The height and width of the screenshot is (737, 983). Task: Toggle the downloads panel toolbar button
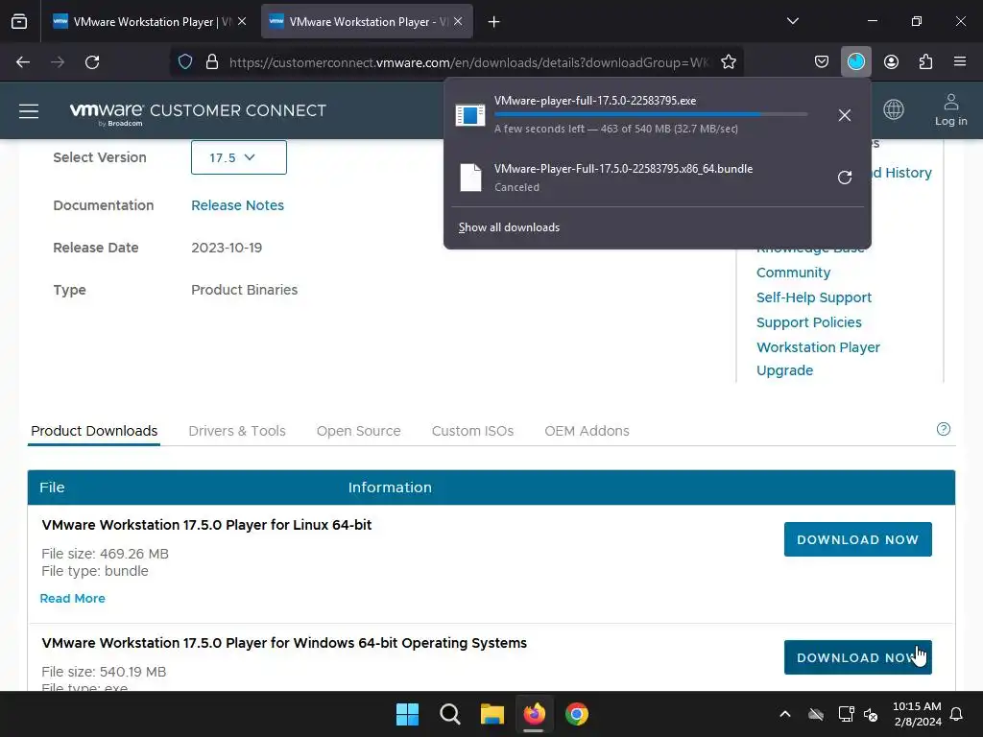(x=855, y=62)
